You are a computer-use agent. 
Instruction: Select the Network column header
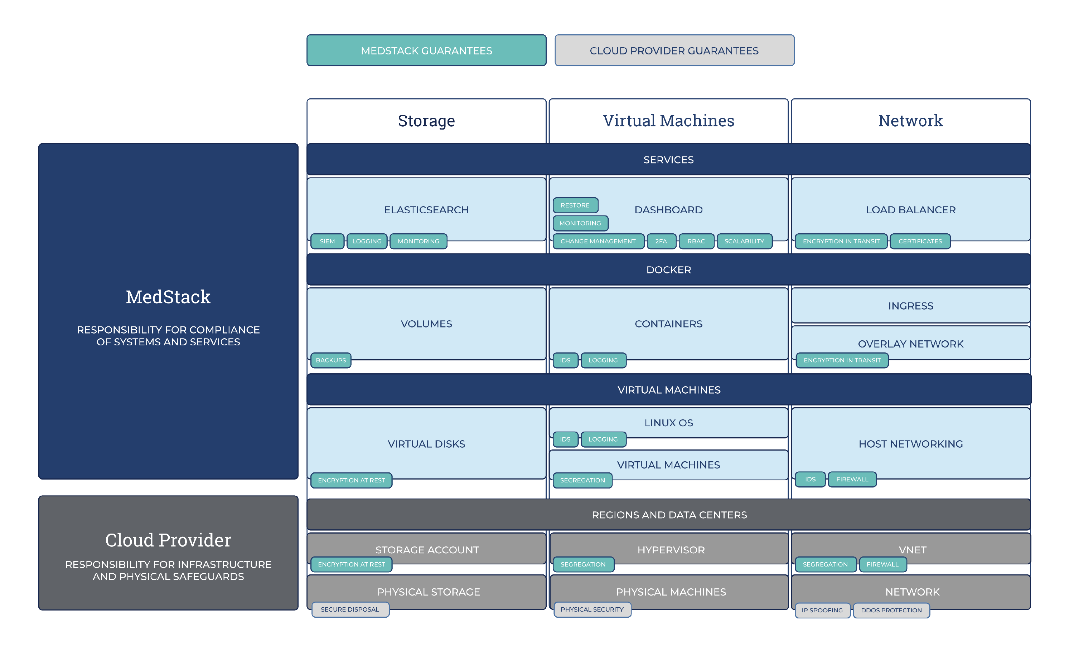pyautogui.click(x=910, y=121)
